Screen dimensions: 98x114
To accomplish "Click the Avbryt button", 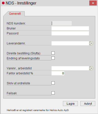I will pos(88,104).
